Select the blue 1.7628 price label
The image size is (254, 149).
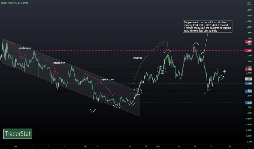249,91
